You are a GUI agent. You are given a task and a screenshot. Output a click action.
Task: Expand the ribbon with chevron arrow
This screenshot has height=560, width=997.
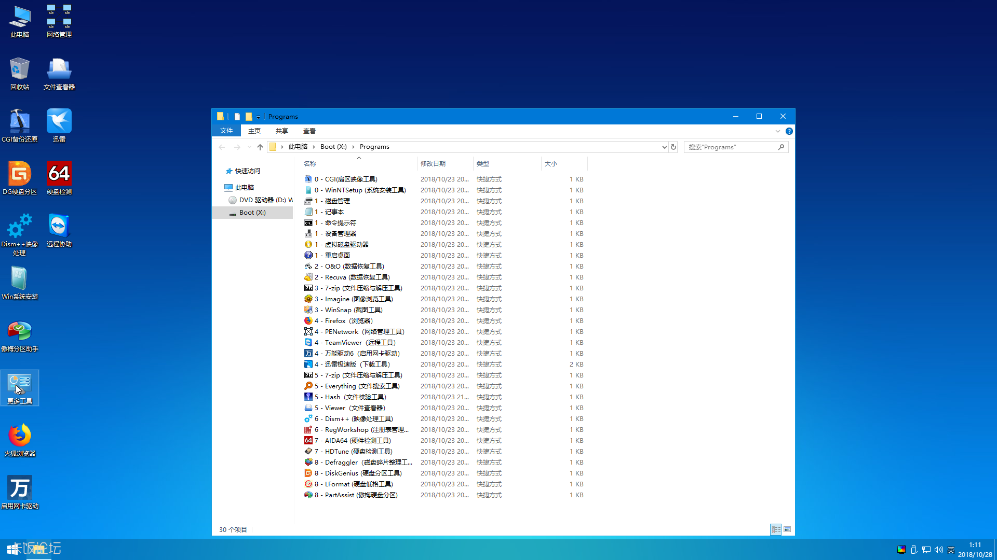tap(778, 131)
